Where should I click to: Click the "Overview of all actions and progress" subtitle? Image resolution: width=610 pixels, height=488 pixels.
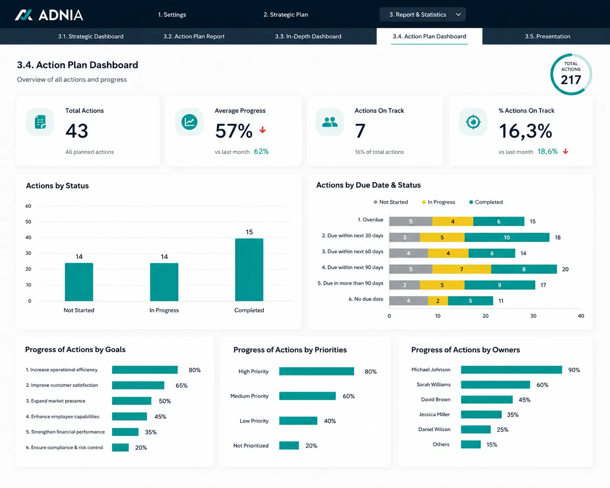click(72, 80)
